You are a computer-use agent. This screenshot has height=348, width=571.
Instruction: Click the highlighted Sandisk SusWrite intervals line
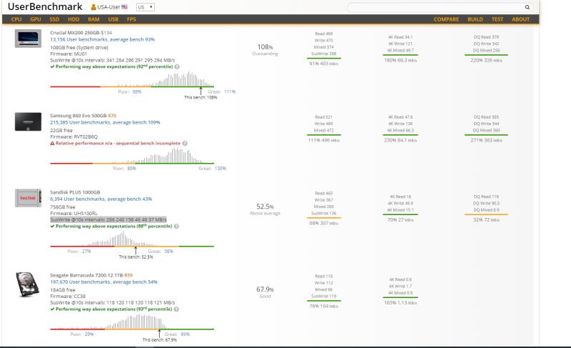pos(108,219)
